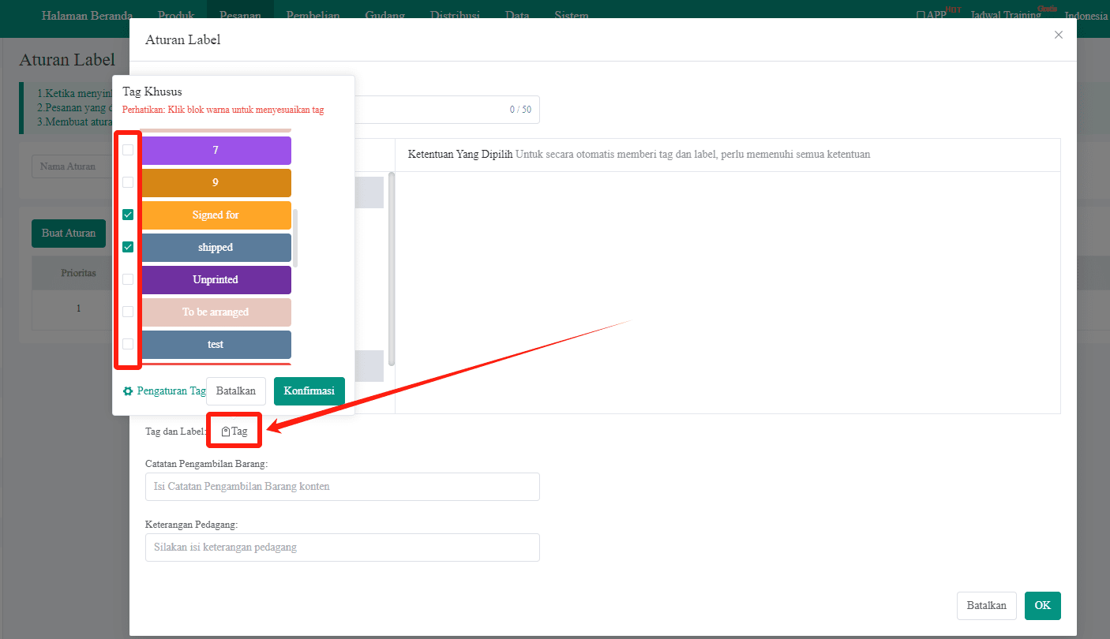Go to Halaman Beranda in top navigation
This screenshot has width=1110, height=639.
tap(87, 16)
